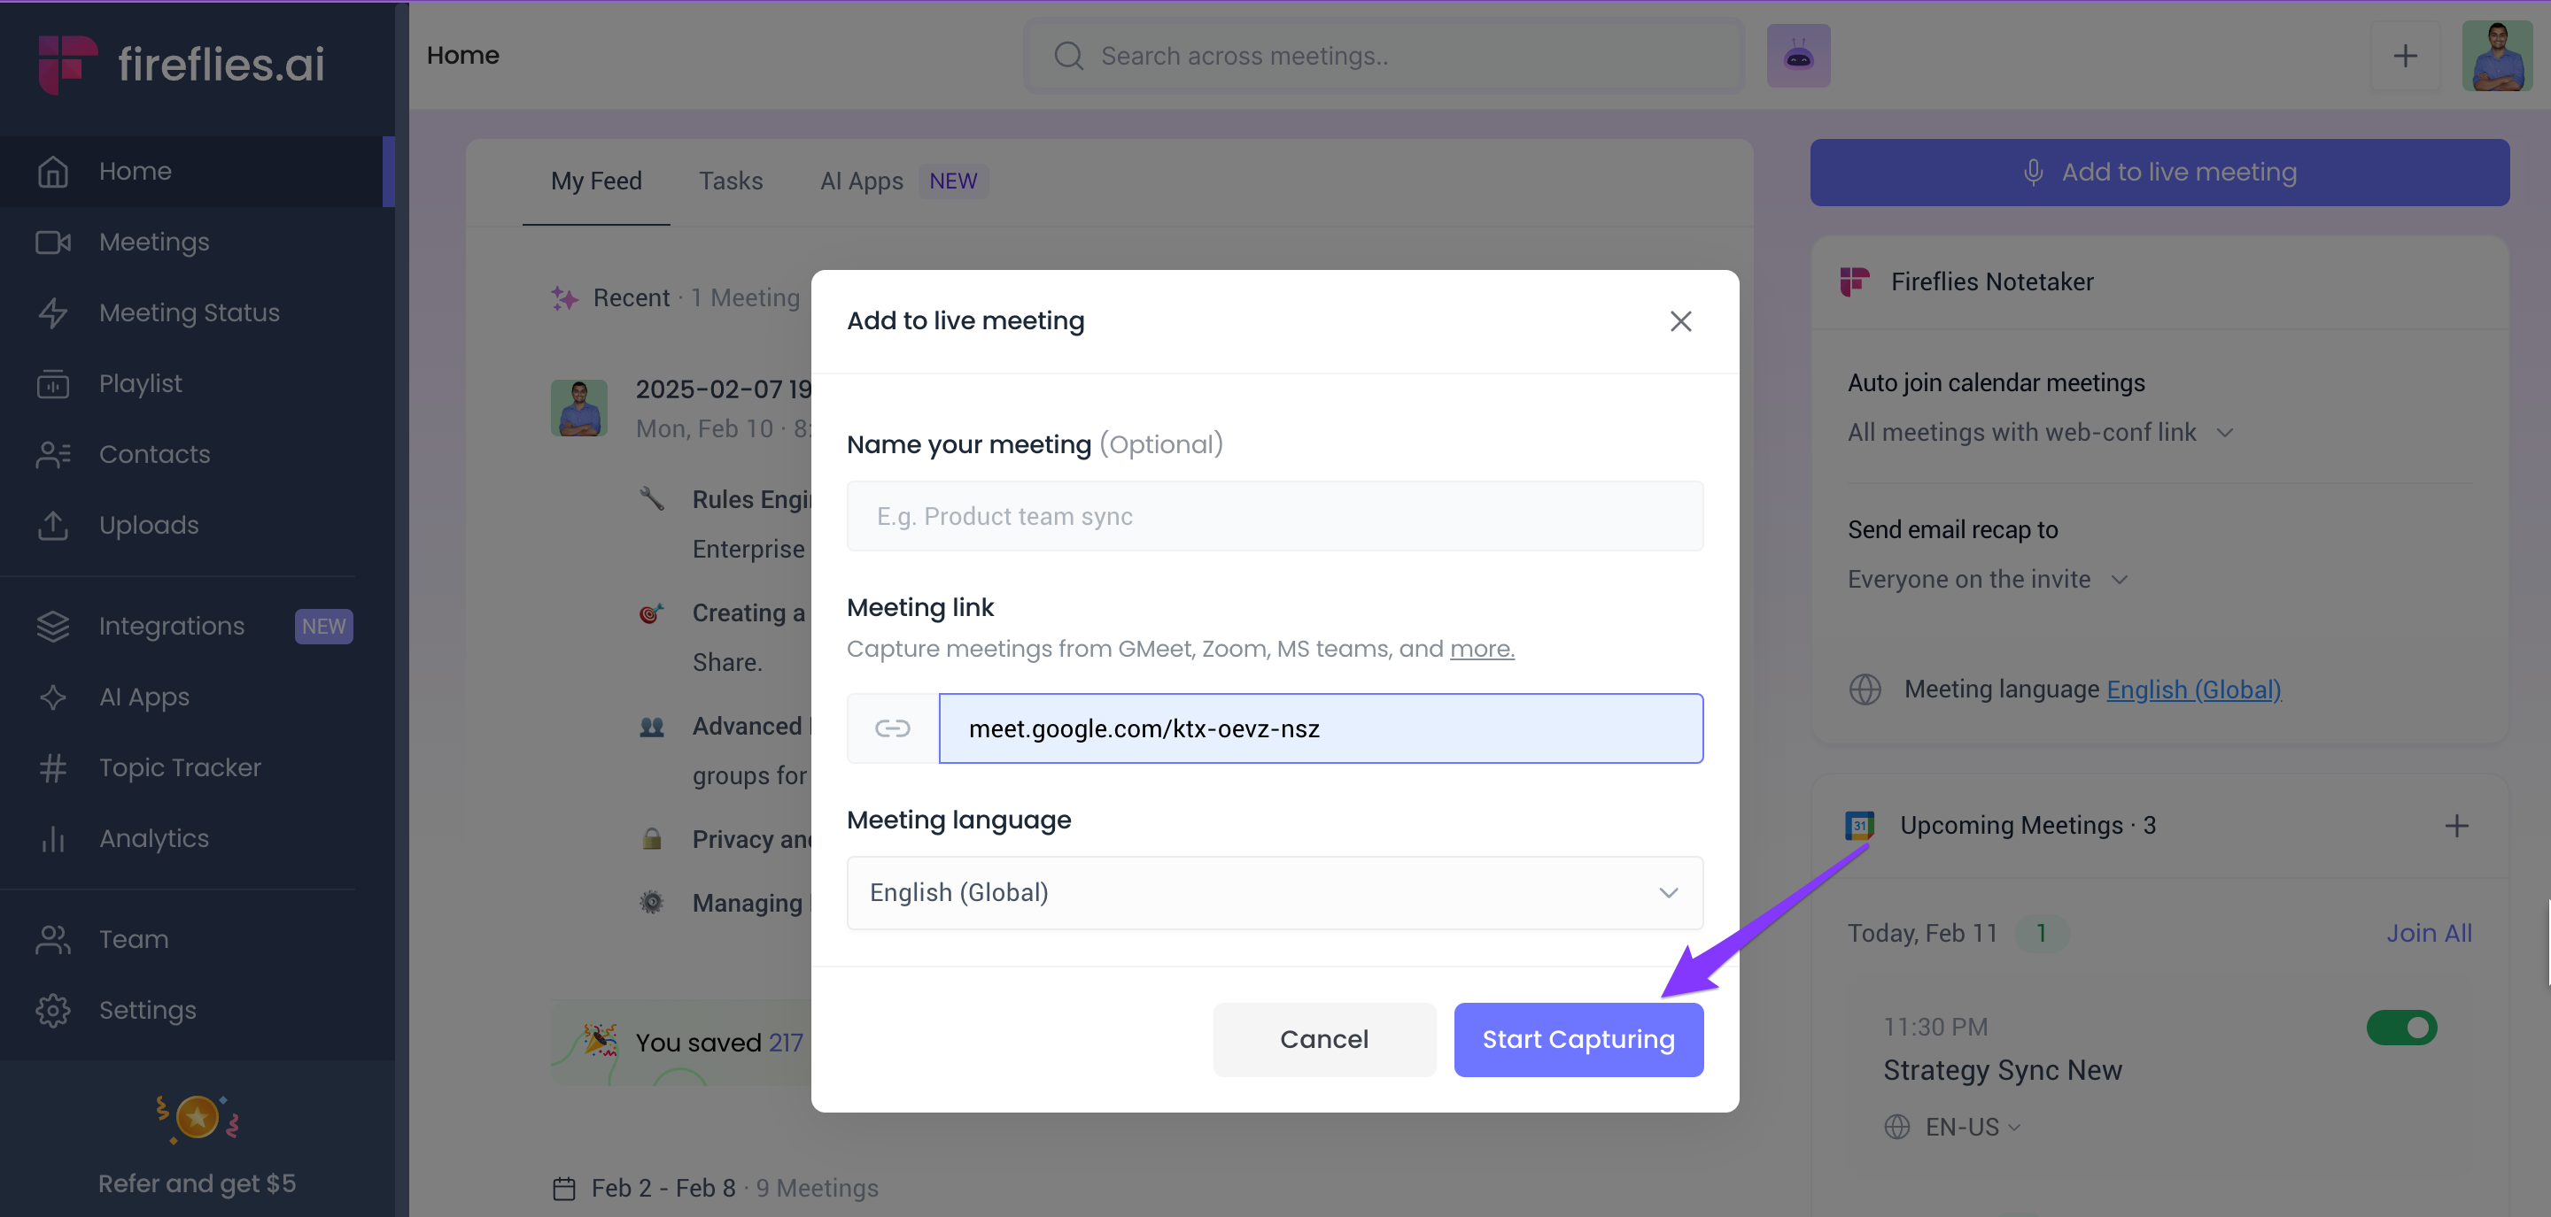This screenshot has height=1217, width=2551.
Task: Click the Team people icon
Action: [x=52, y=940]
